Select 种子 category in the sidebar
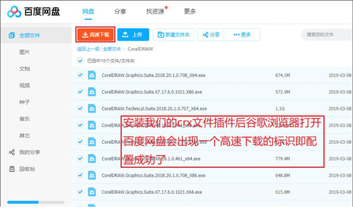Viewport: 353px width, 215px height. 25,102
